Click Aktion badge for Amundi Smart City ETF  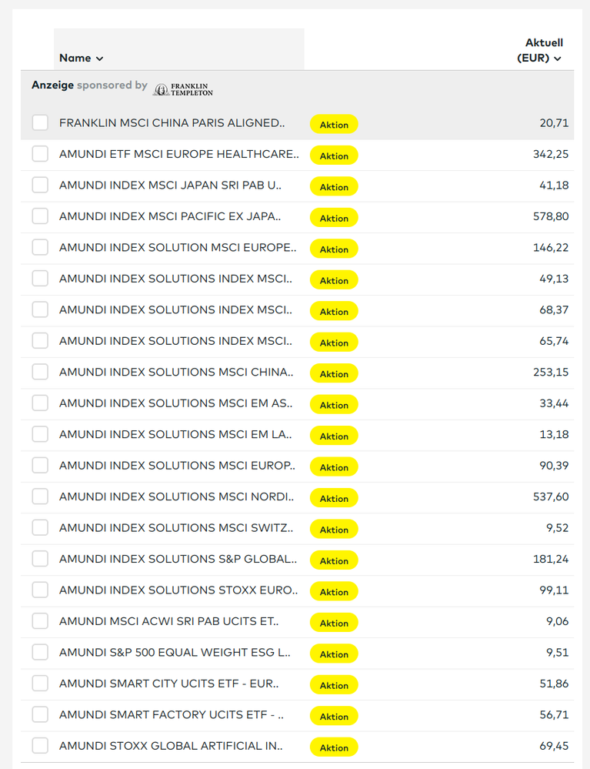pos(334,685)
